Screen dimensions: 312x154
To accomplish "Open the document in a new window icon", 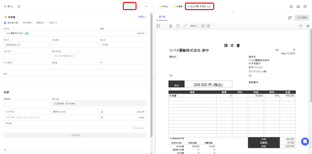I will [290, 18].
